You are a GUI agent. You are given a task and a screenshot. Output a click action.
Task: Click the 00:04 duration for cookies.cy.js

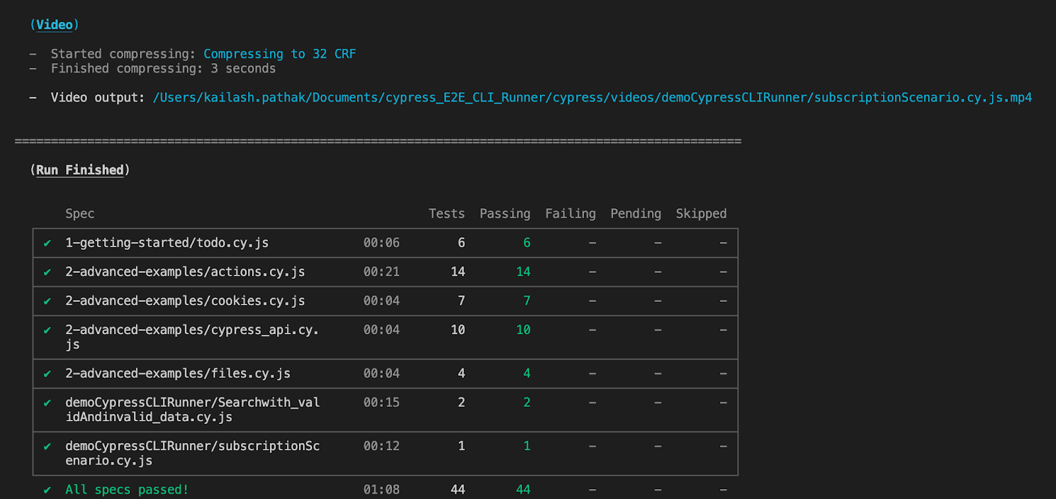point(381,301)
